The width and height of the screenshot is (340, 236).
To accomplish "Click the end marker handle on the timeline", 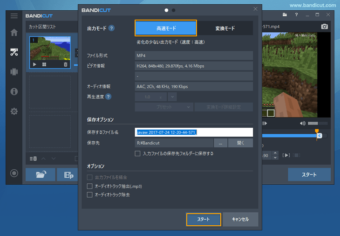I will tap(320, 136).
